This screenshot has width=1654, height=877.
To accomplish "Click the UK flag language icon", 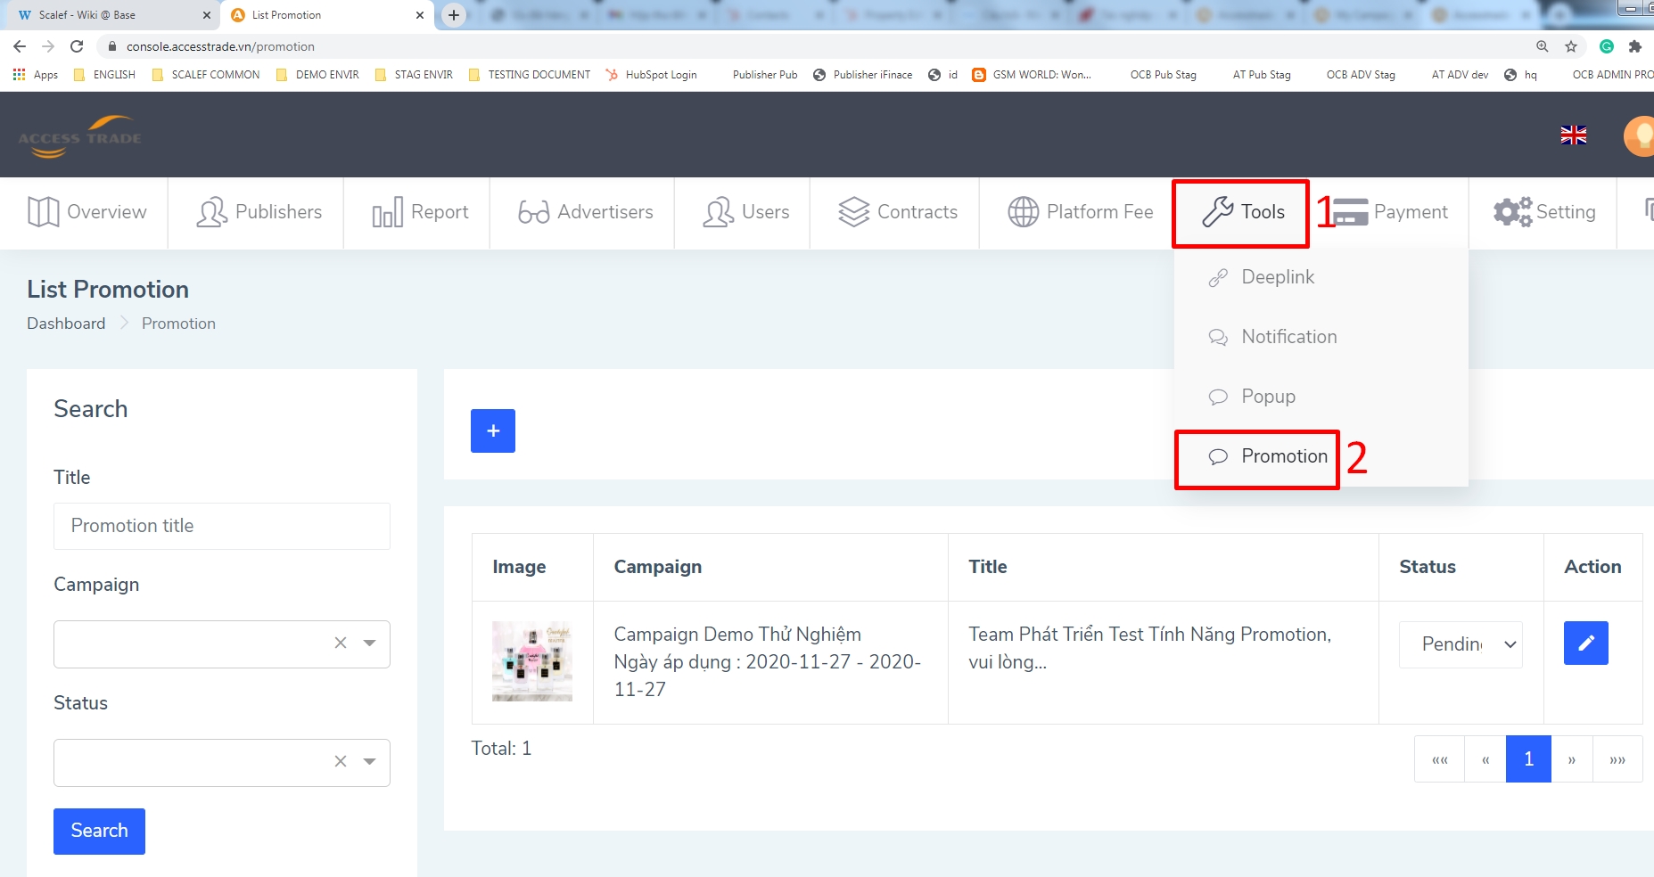I will 1573,135.
